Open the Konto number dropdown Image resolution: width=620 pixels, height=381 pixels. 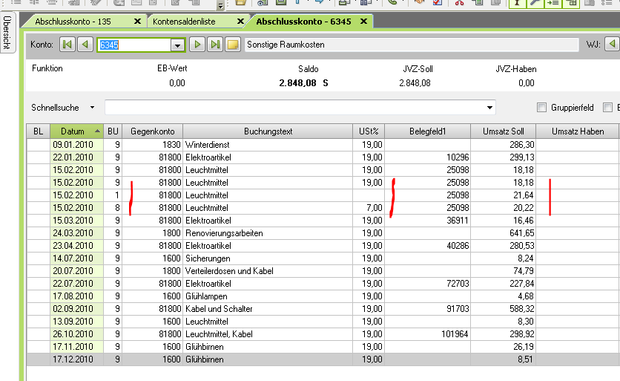click(x=177, y=45)
